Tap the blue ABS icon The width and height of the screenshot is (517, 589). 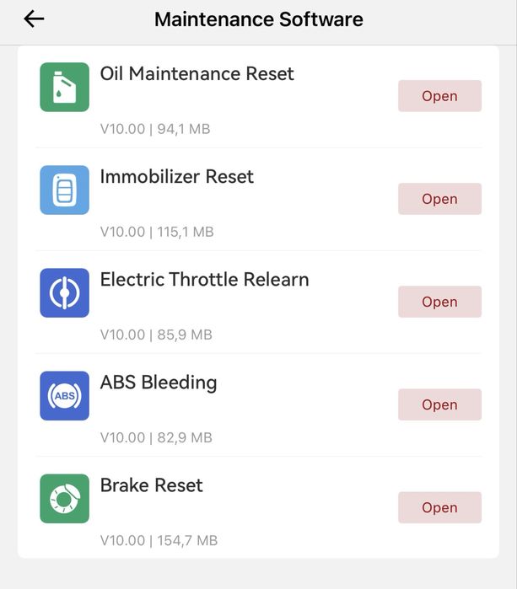64,395
